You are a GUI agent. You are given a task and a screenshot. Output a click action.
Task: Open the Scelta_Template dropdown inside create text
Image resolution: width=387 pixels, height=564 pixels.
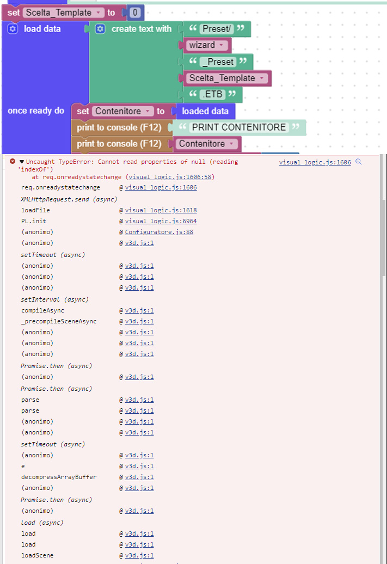coord(262,78)
